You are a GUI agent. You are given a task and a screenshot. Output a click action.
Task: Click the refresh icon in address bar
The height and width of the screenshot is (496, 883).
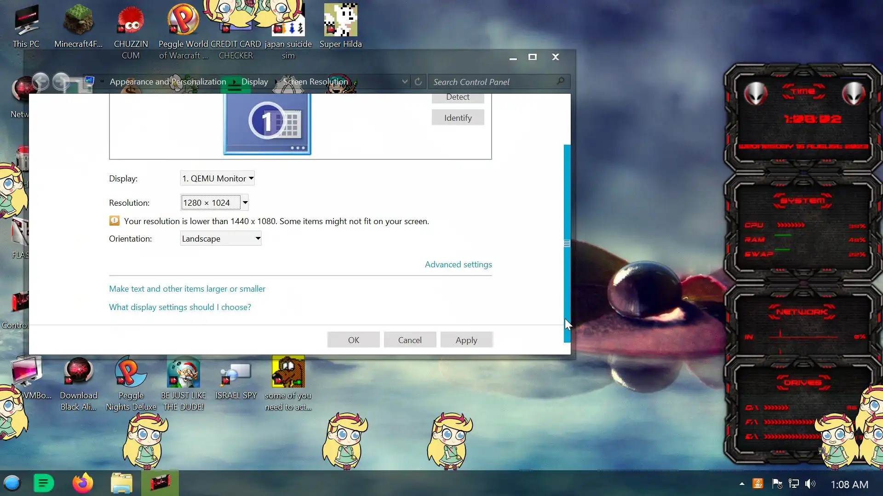[x=418, y=82]
